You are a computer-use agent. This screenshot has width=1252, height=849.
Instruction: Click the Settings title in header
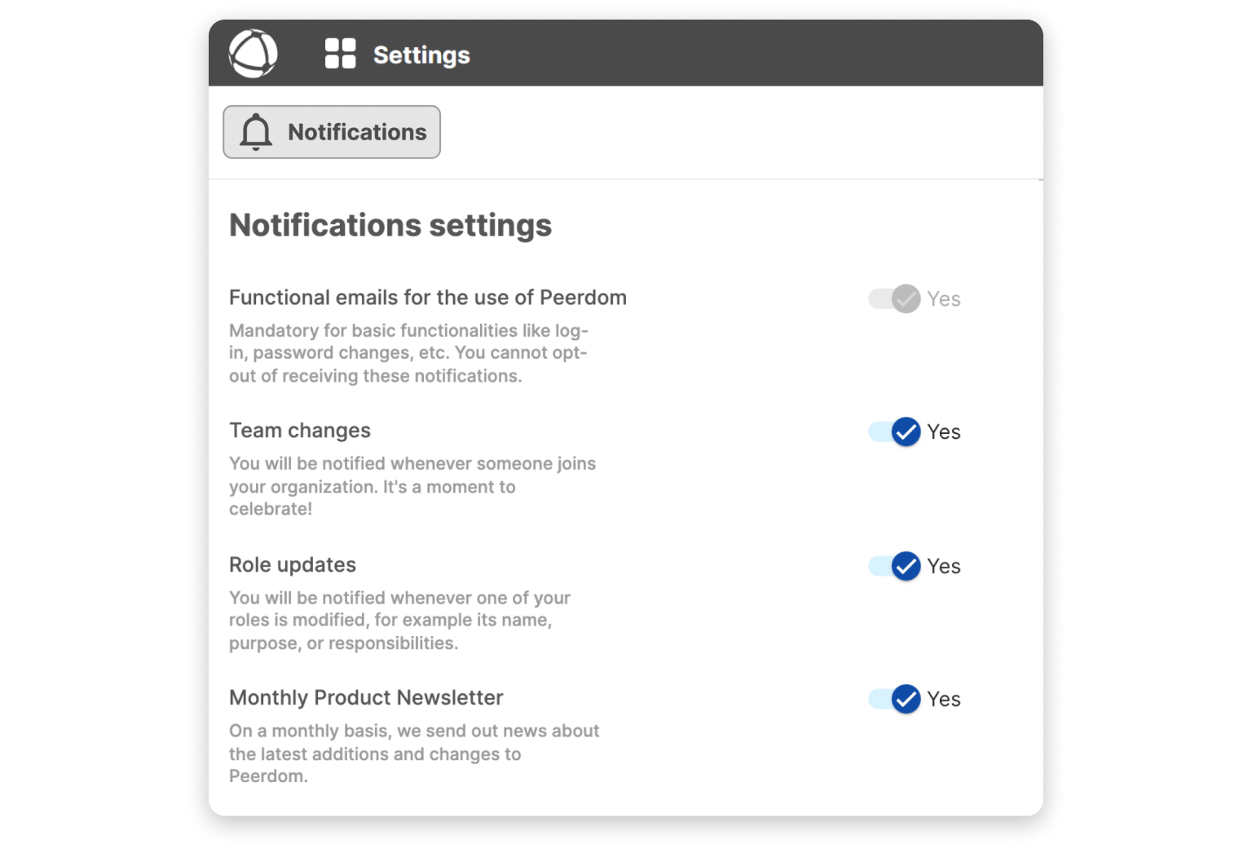click(421, 55)
